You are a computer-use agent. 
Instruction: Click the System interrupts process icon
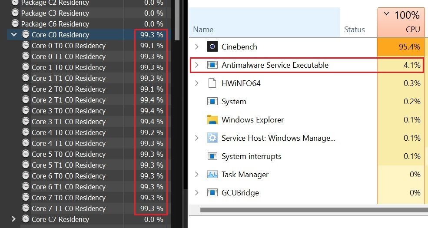tap(212, 156)
